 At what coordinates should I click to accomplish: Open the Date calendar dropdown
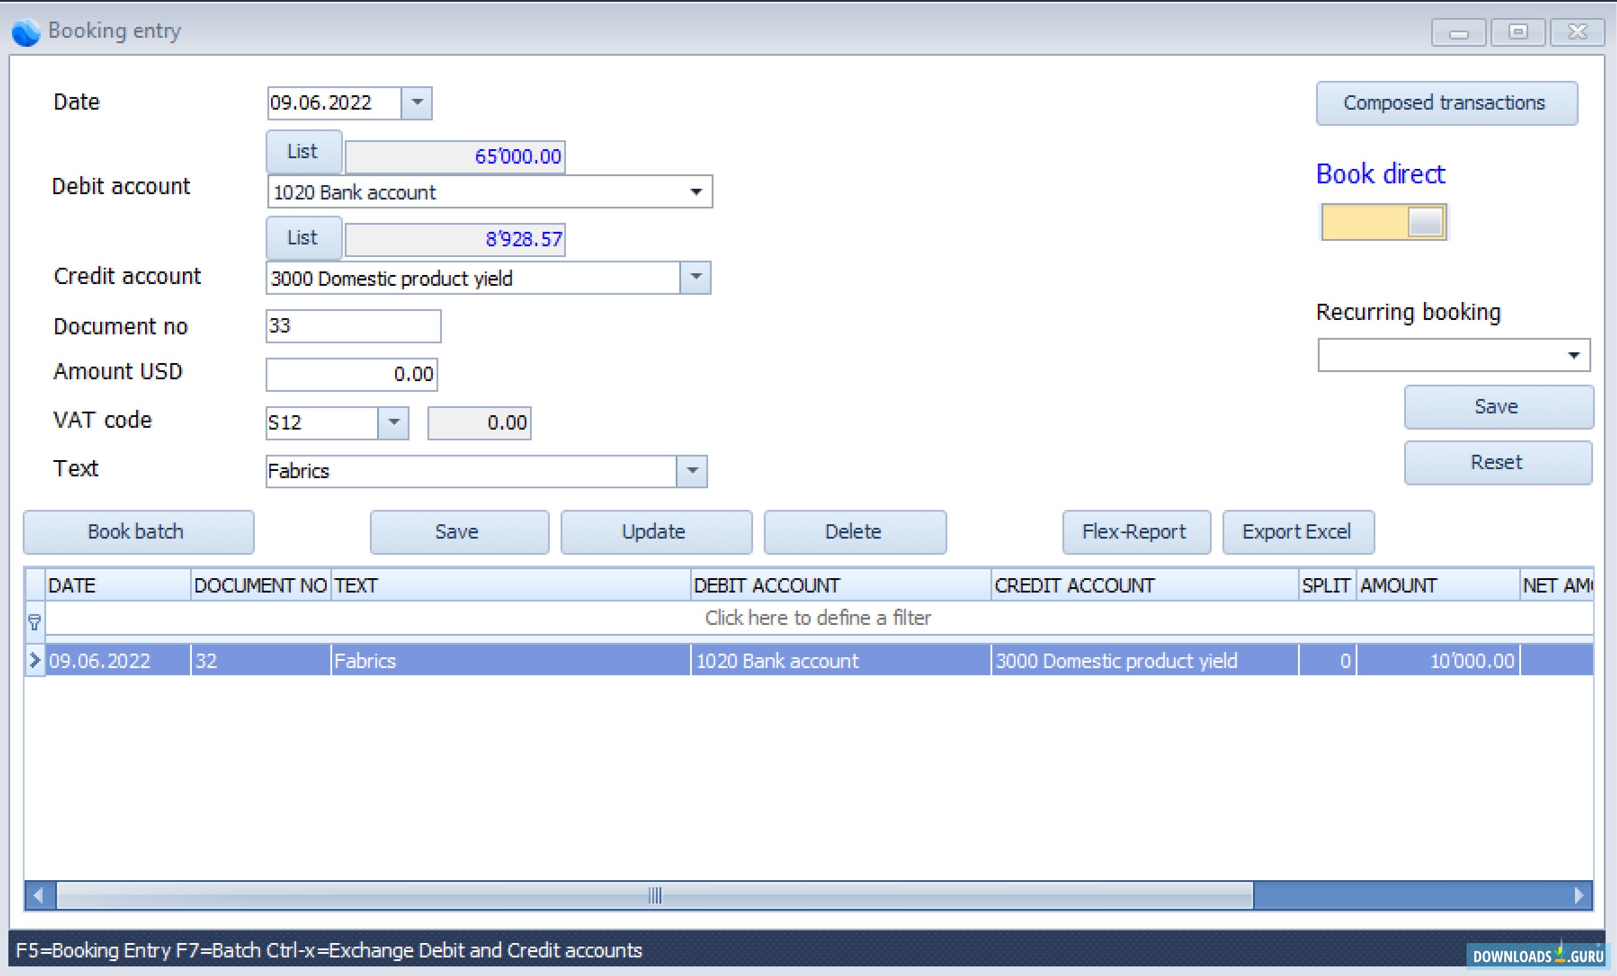coord(418,103)
